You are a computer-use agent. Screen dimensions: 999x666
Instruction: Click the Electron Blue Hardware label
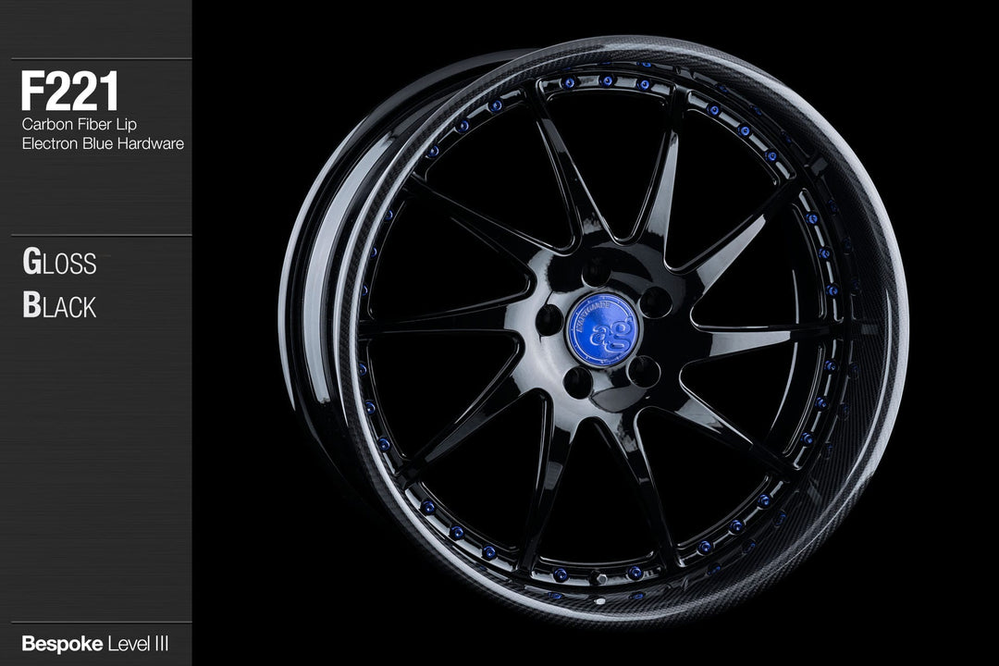[x=104, y=143]
